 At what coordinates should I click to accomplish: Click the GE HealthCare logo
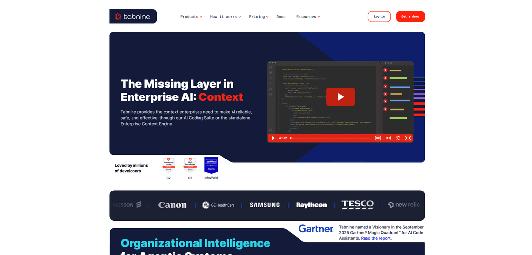point(218,205)
